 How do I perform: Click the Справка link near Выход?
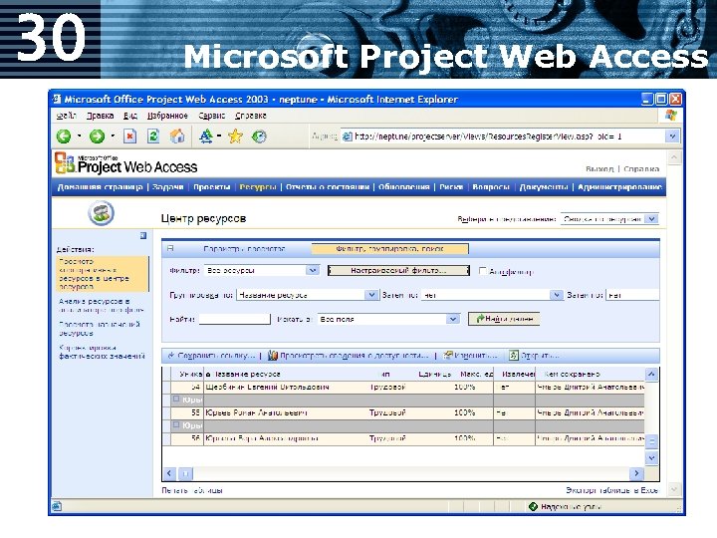click(641, 168)
